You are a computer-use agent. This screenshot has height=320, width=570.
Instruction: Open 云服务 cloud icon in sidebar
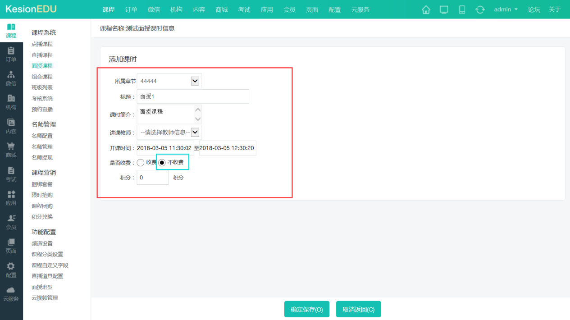tap(11, 293)
